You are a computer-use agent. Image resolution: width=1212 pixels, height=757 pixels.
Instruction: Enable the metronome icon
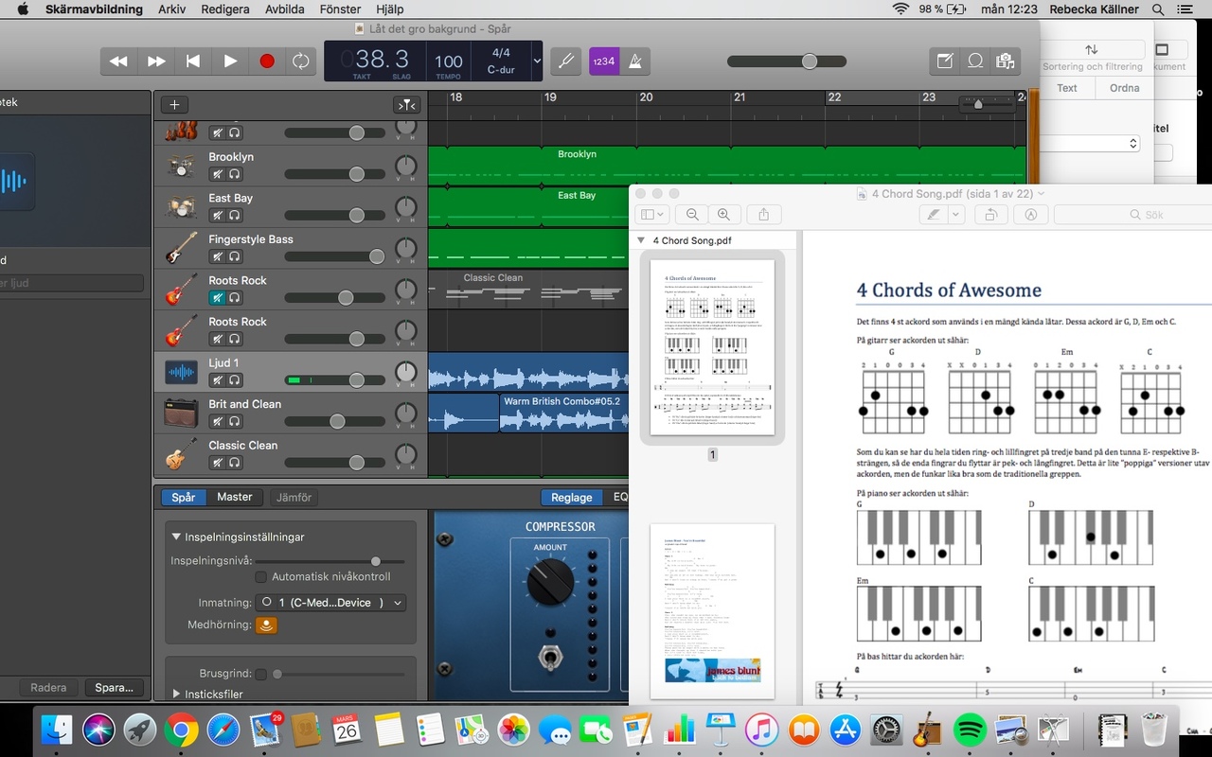click(635, 62)
